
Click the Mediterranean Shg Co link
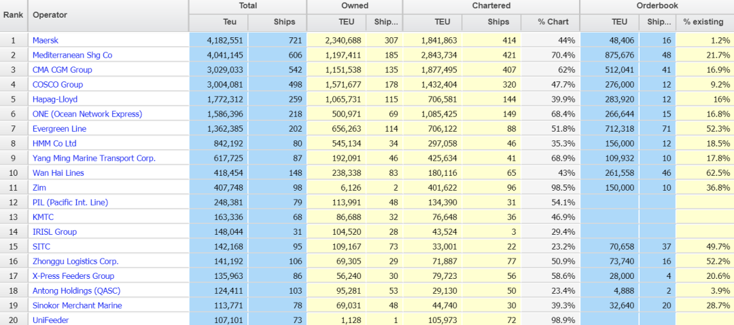(x=72, y=55)
